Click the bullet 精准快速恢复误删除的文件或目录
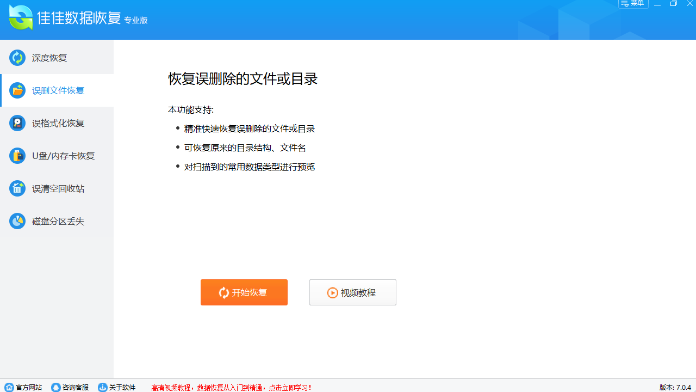The width and height of the screenshot is (696, 392). tap(250, 128)
